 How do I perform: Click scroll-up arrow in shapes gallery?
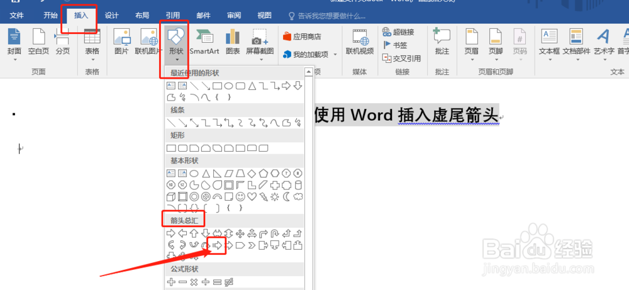pyautogui.click(x=308, y=72)
